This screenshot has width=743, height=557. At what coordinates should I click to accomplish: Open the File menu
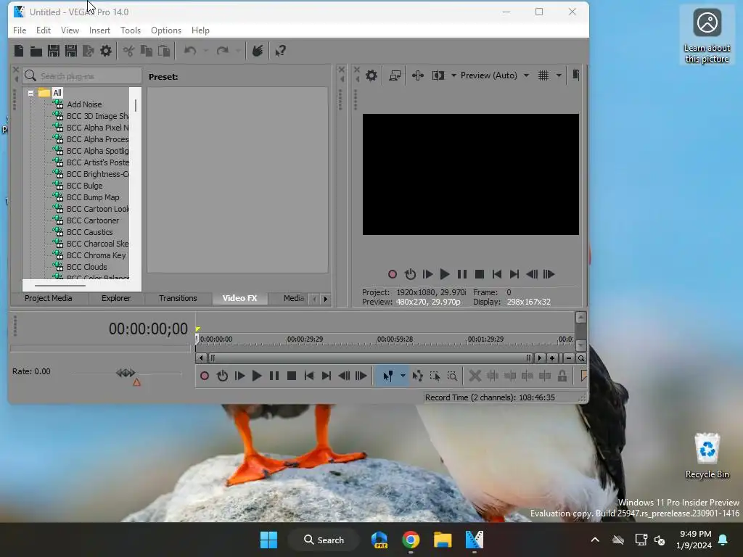pyautogui.click(x=20, y=30)
